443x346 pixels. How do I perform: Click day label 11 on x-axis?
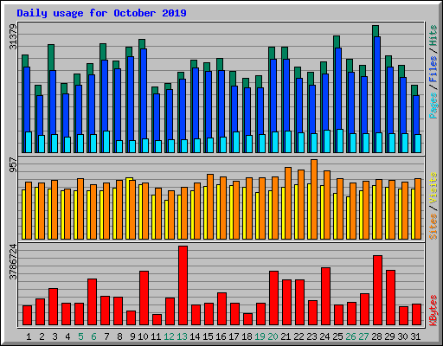(x=156, y=336)
